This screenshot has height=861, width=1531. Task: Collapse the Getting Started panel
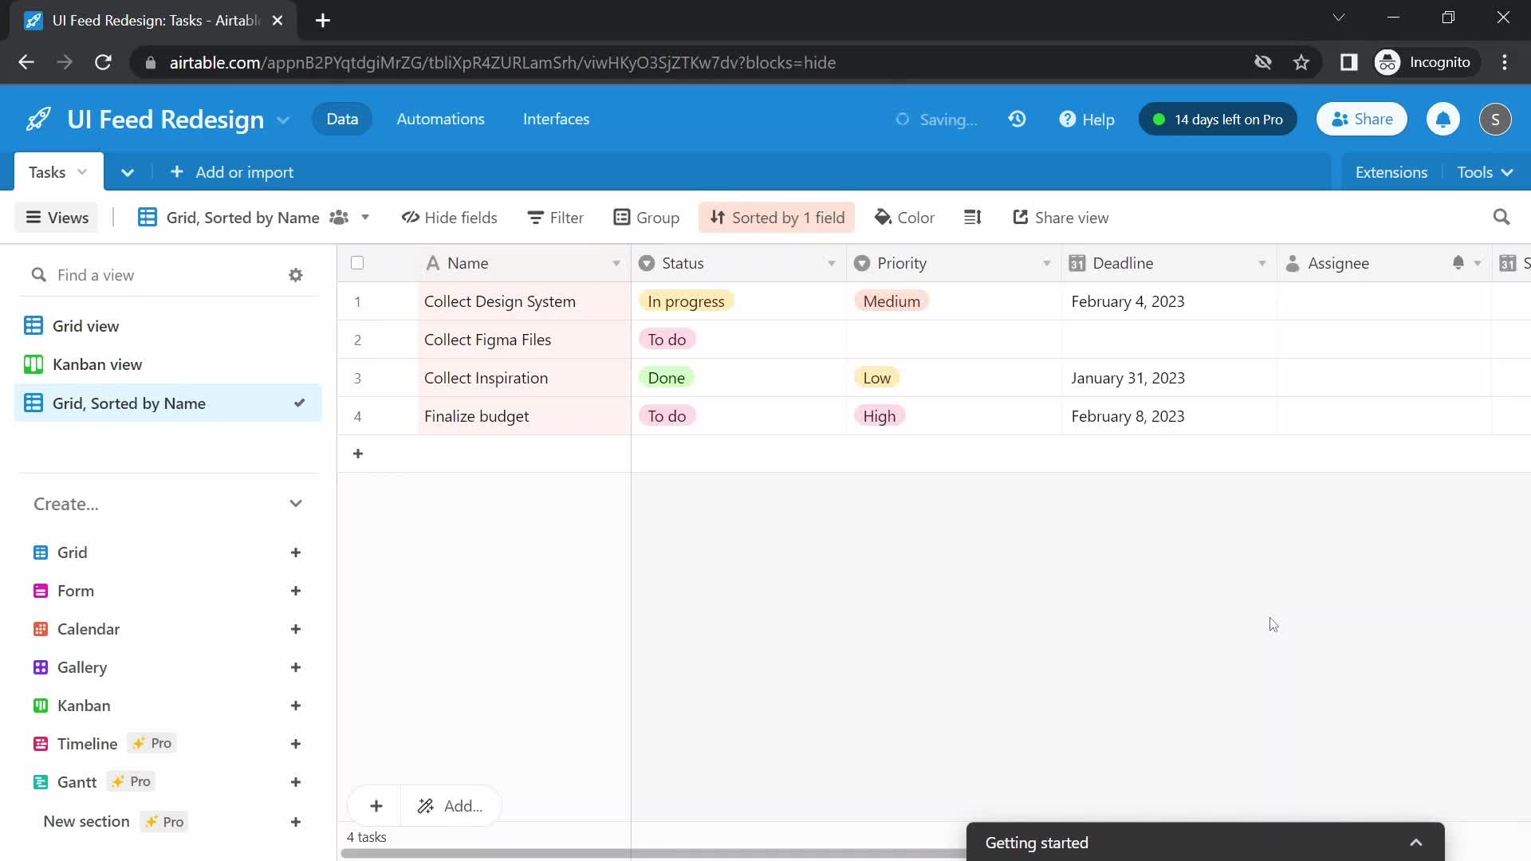pos(1415,842)
